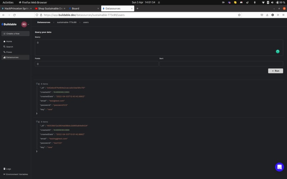Screen dimensions: 287x179
Task: Click the _id value starting with 40539d12
Action: (x=67, y=126)
